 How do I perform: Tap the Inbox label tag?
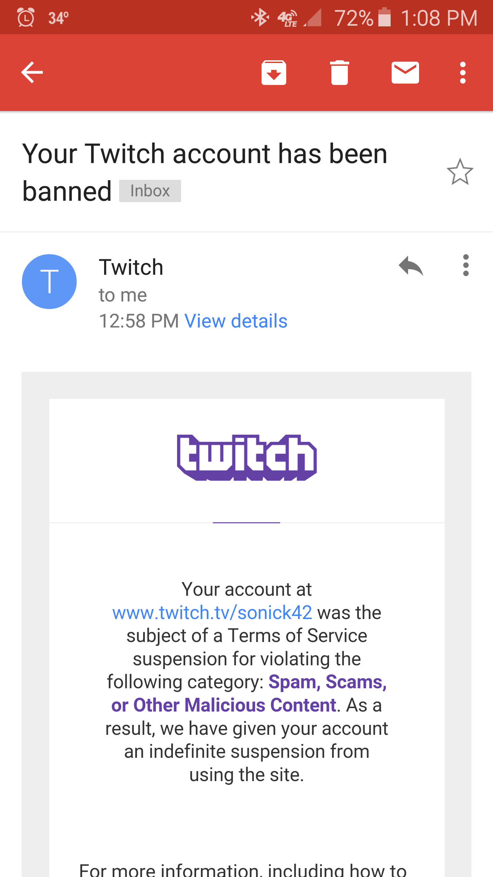150,191
